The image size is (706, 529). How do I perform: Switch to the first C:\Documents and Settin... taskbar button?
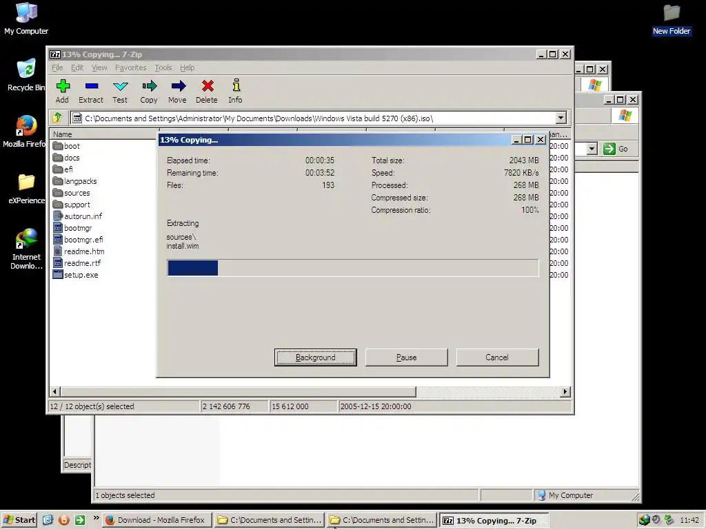pyautogui.click(x=270, y=520)
